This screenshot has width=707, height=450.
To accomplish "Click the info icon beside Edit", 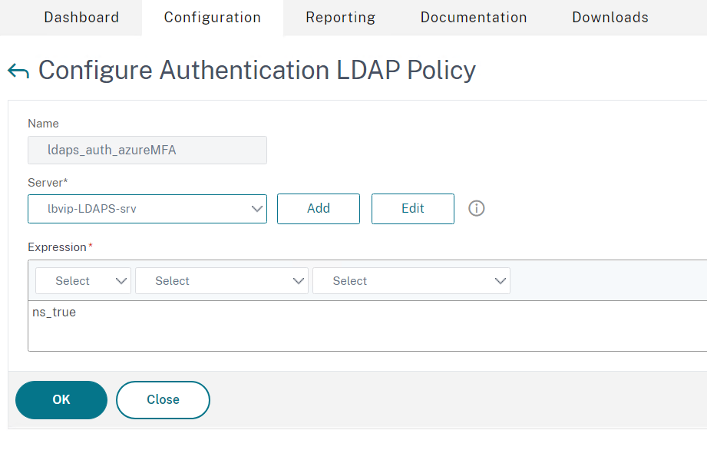I will pyautogui.click(x=476, y=208).
